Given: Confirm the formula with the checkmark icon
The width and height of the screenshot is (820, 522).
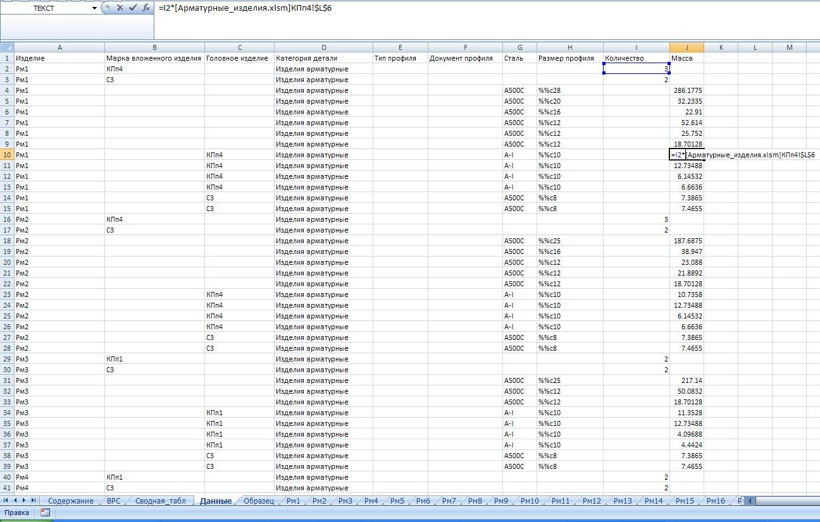Looking at the screenshot, I should tap(133, 8).
